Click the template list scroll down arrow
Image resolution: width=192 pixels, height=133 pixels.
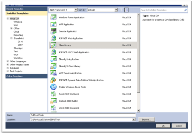138,111
